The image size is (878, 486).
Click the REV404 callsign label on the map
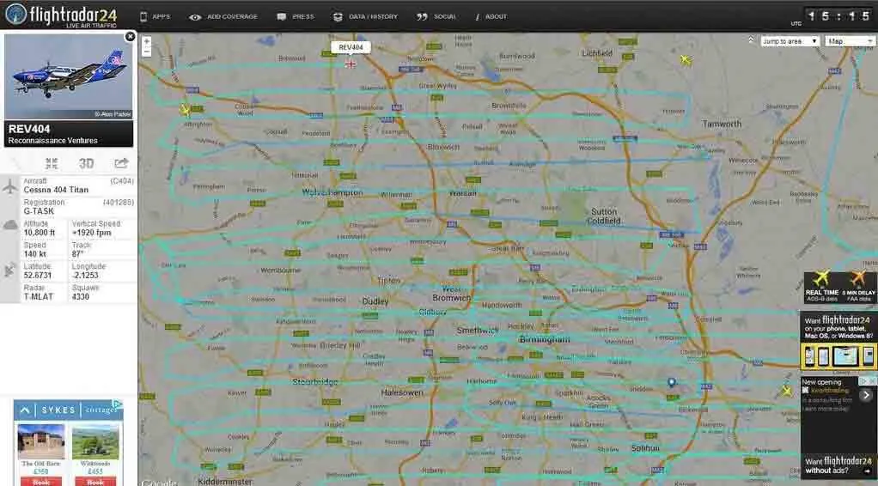tap(351, 47)
